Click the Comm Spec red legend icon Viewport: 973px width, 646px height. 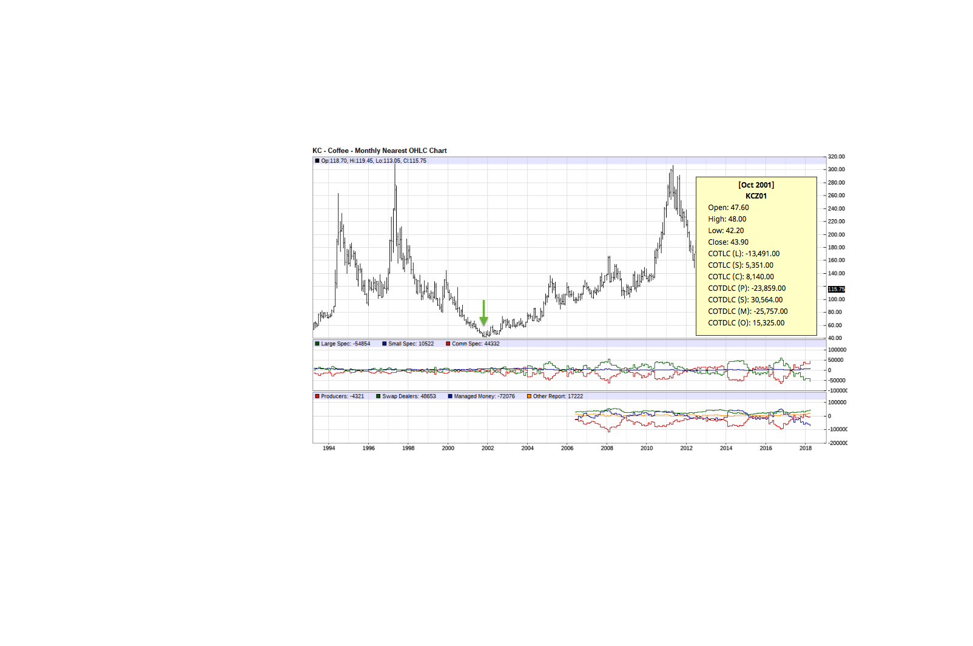447,343
